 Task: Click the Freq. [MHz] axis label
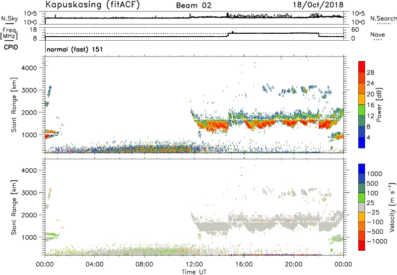tap(9, 33)
